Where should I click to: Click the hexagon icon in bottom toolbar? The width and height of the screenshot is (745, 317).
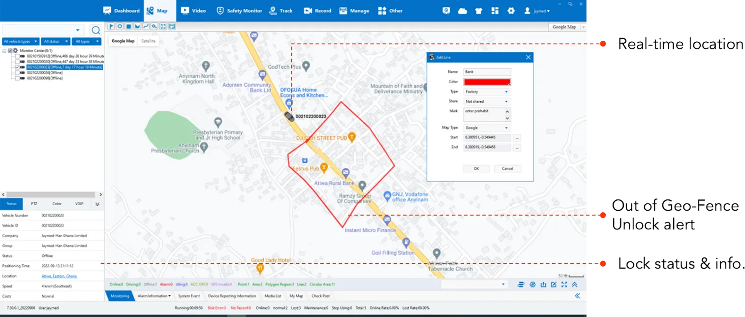pos(532,284)
